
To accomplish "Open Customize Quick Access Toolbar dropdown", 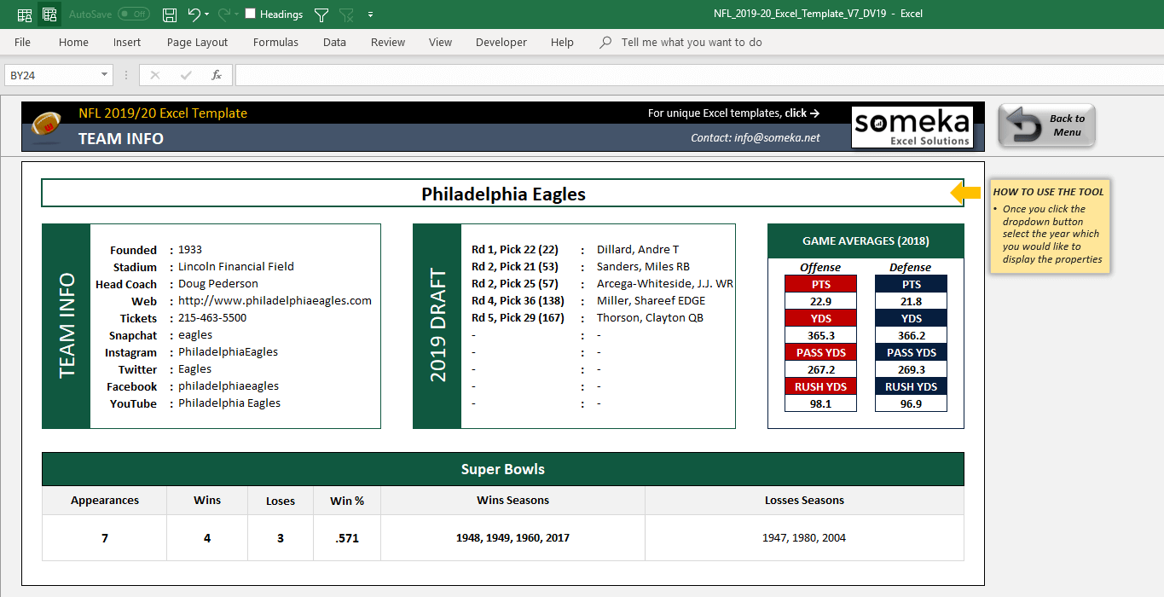I will pos(370,14).
